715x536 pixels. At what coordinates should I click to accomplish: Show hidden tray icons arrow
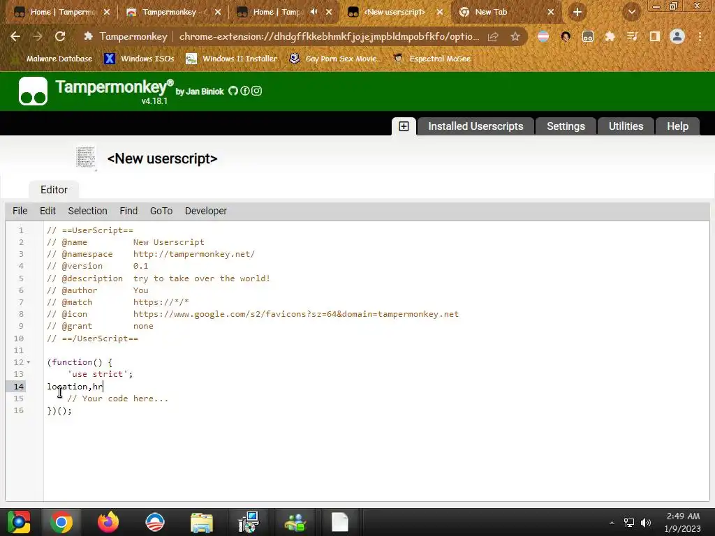[612, 523]
